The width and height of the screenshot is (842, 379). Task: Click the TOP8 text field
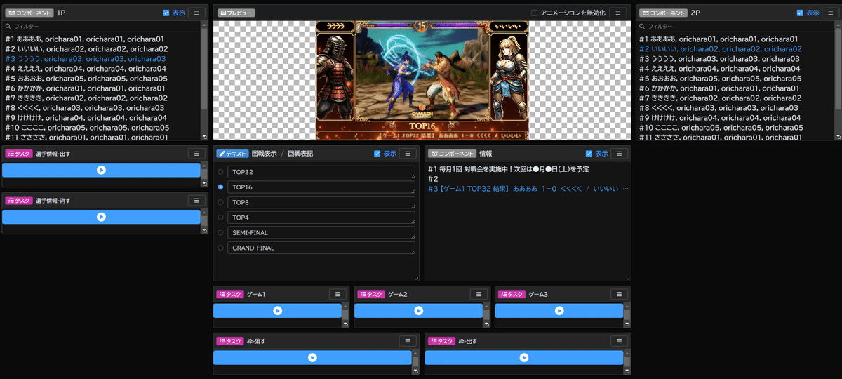click(321, 202)
